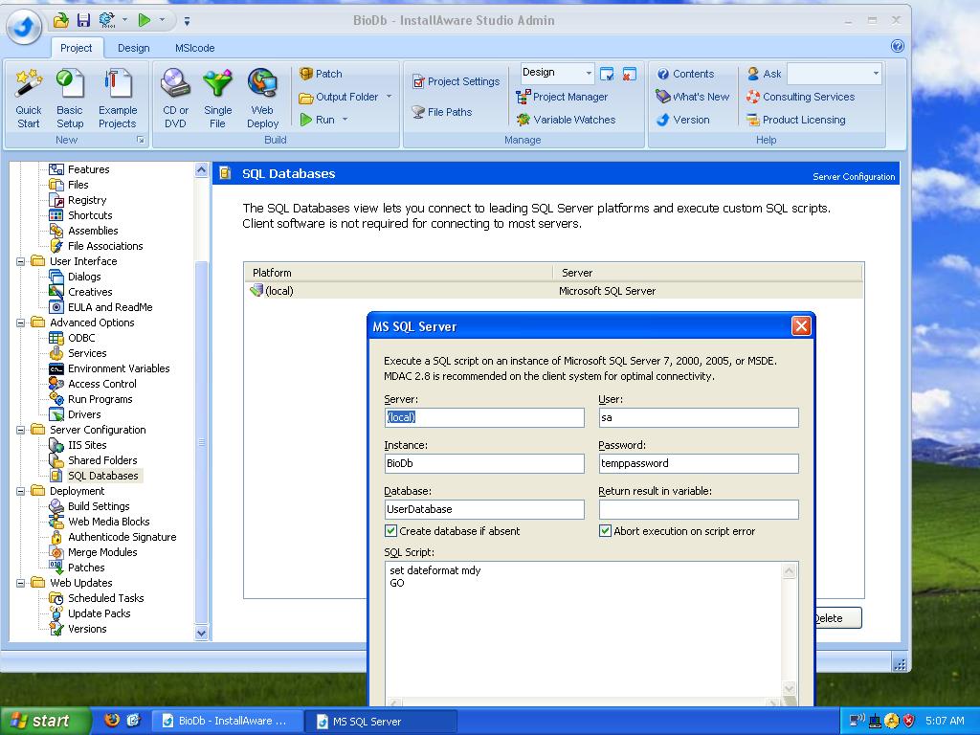
Task: Expand the Run dropdown arrow
Action: click(345, 120)
